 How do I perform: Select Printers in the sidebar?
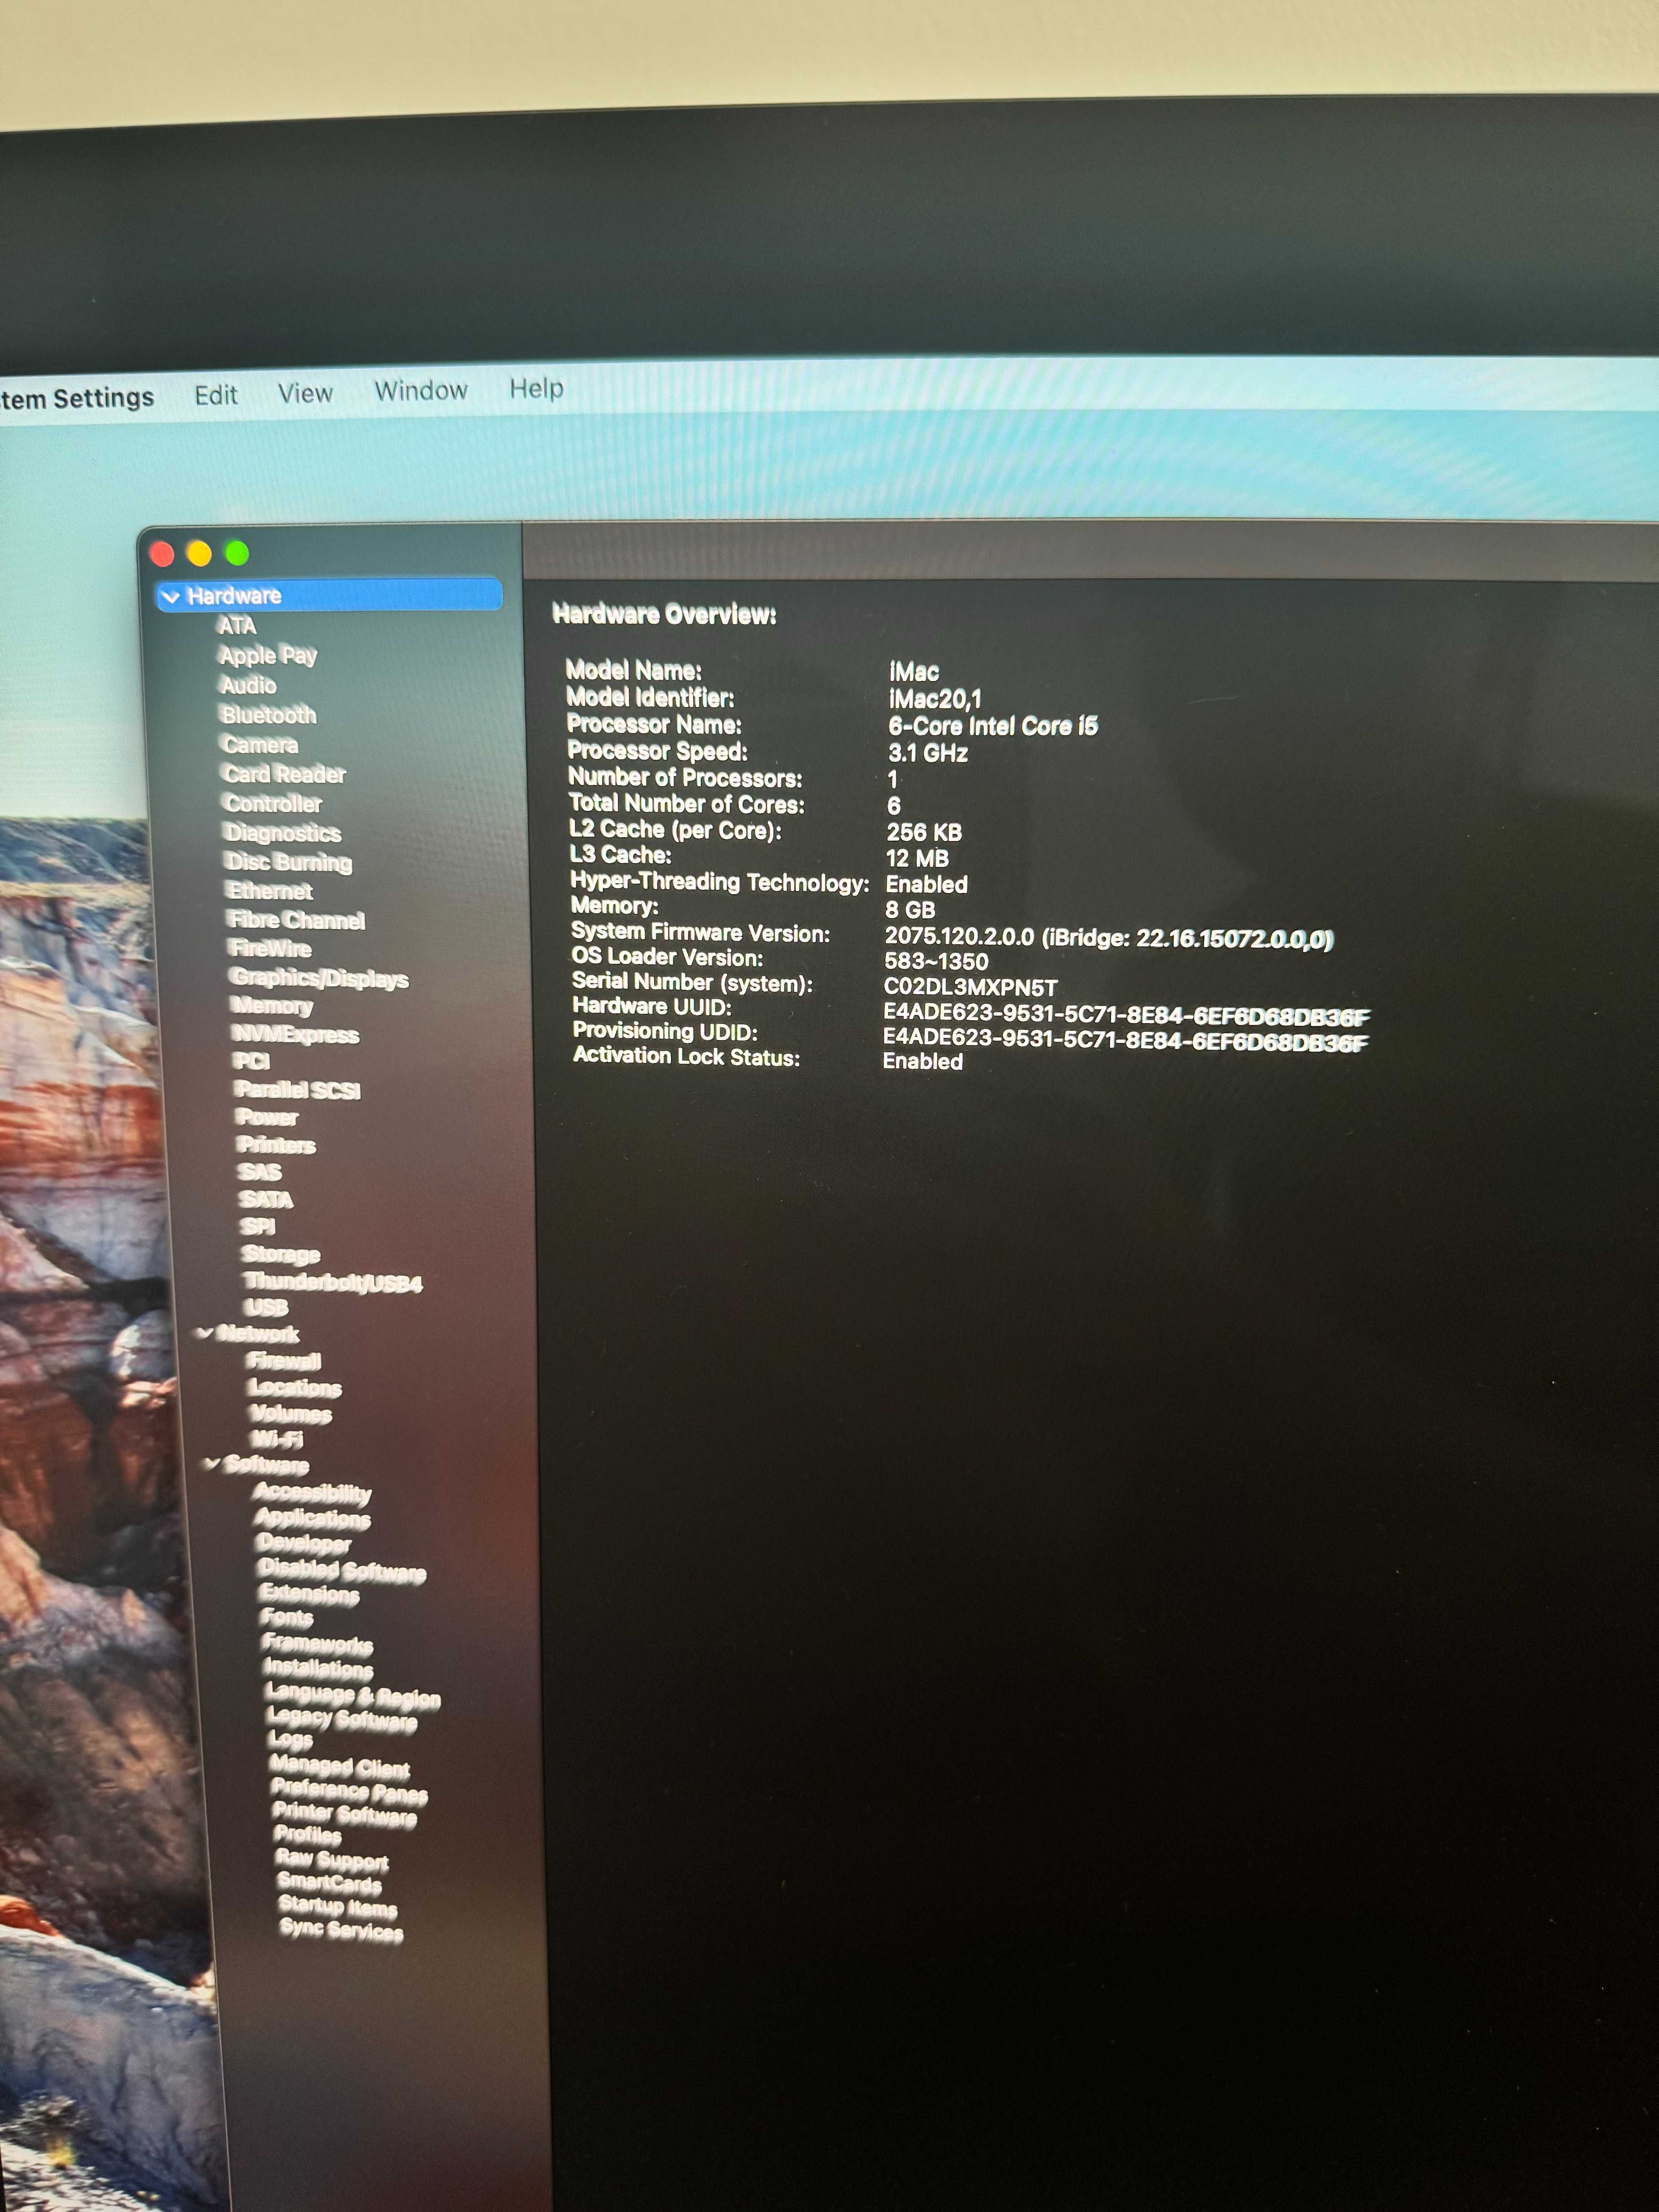tap(277, 1145)
